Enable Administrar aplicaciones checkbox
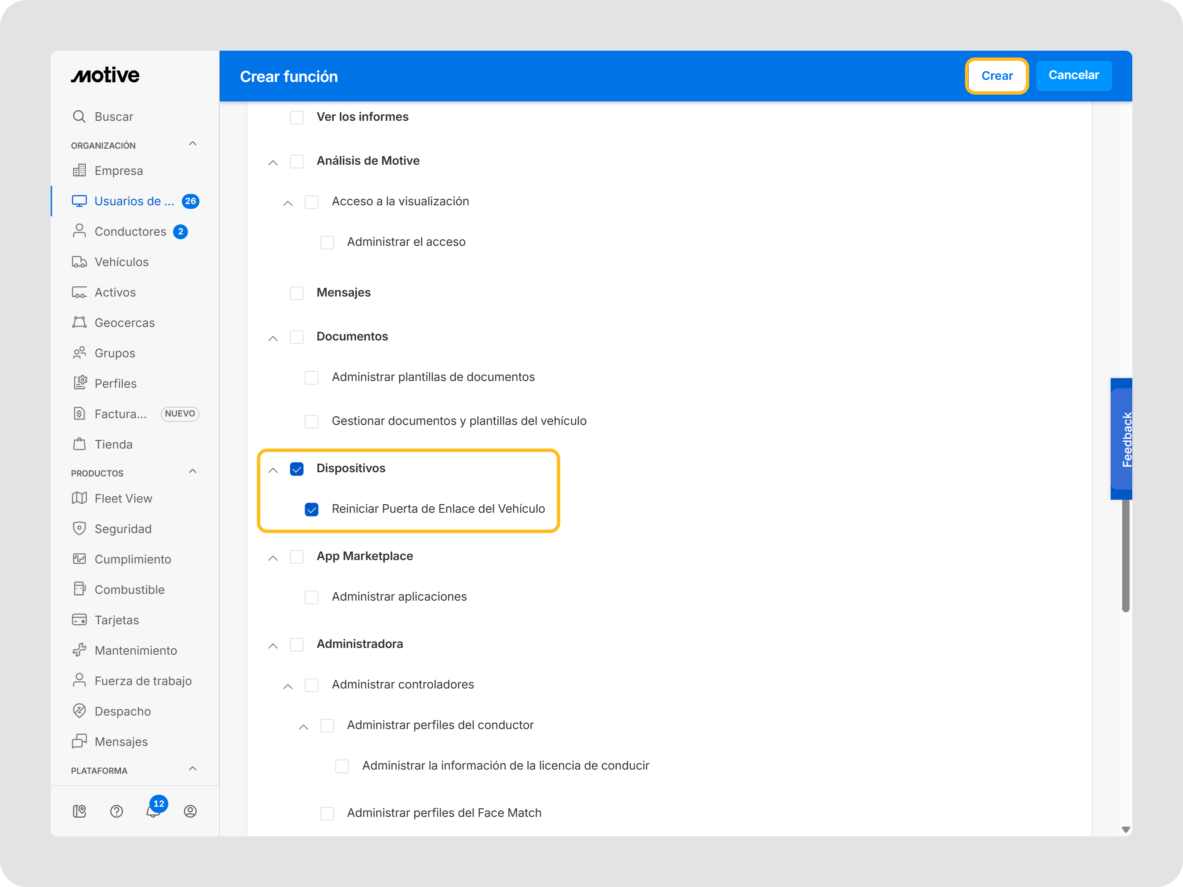The width and height of the screenshot is (1183, 887). pyautogui.click(x=312, y=597)
